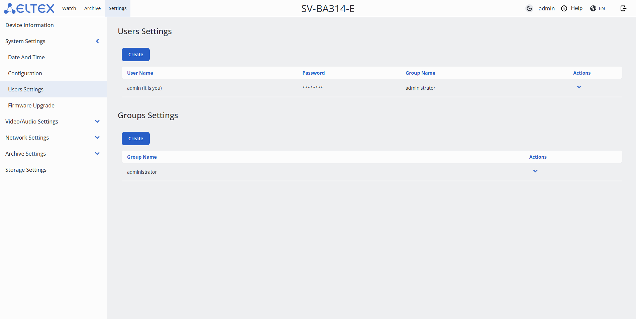Collapse the System Settings section

(x=97, y=41)
